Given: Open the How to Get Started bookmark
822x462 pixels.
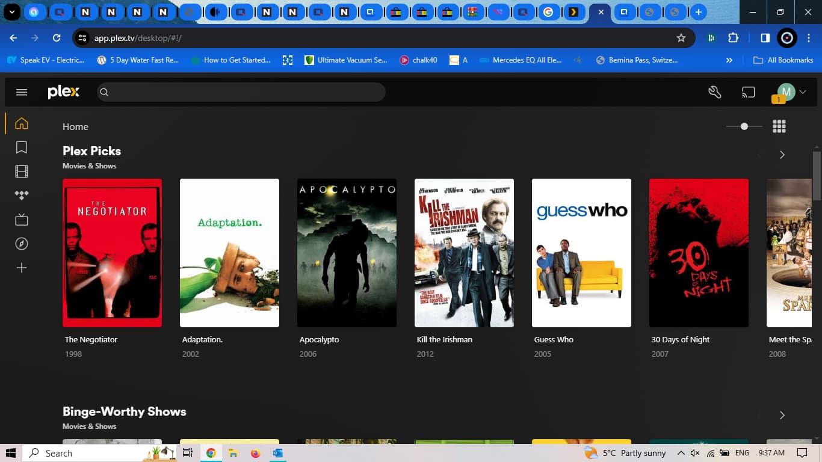Looking at the screenshot, I should pos(230,60).
